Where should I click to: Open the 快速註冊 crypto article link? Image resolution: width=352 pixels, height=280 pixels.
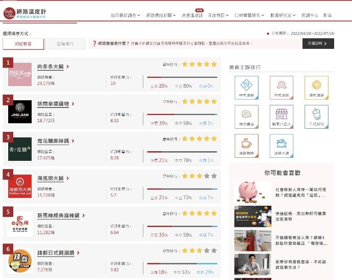tap(300, 216)
